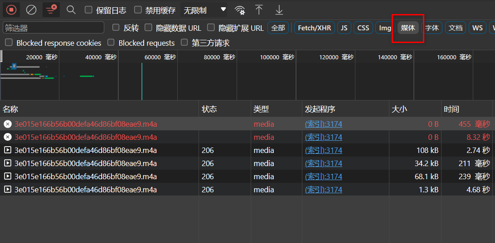This screenshot has width=495, height=243.
Task: Toggle the filter funnel icon
Action: 51,10
